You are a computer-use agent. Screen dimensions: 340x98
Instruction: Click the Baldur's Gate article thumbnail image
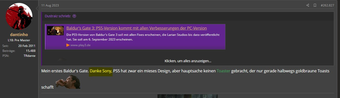[55, 30]
